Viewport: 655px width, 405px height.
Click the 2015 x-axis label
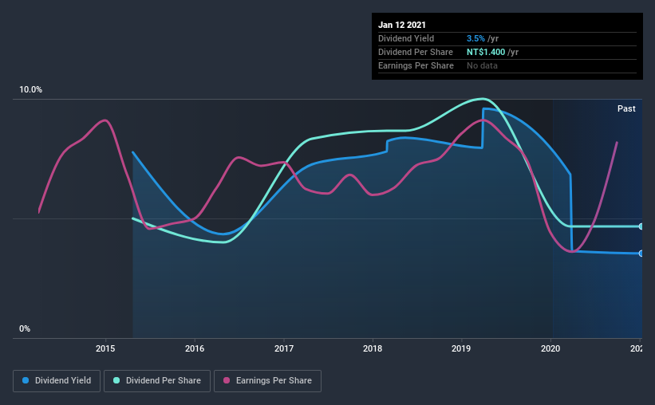105,348
